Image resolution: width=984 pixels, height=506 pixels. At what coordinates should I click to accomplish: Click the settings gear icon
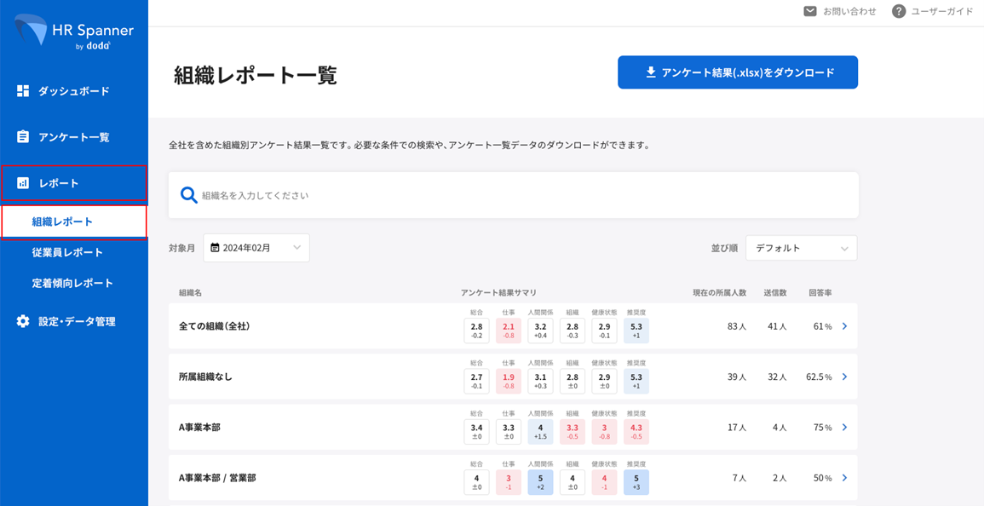click(x=23, y=321)
